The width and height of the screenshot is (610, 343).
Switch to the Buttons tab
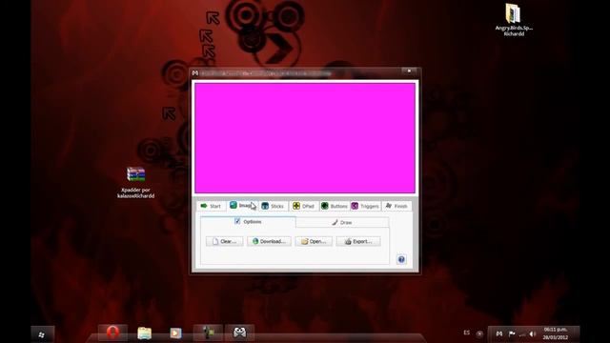click(335, 206)
